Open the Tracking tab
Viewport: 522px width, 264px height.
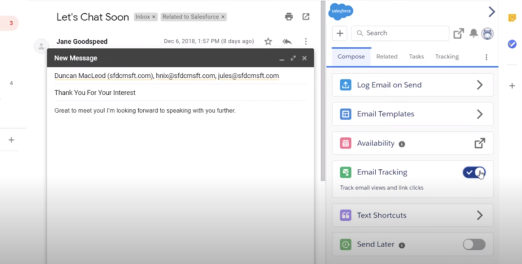tap(447, 56)
